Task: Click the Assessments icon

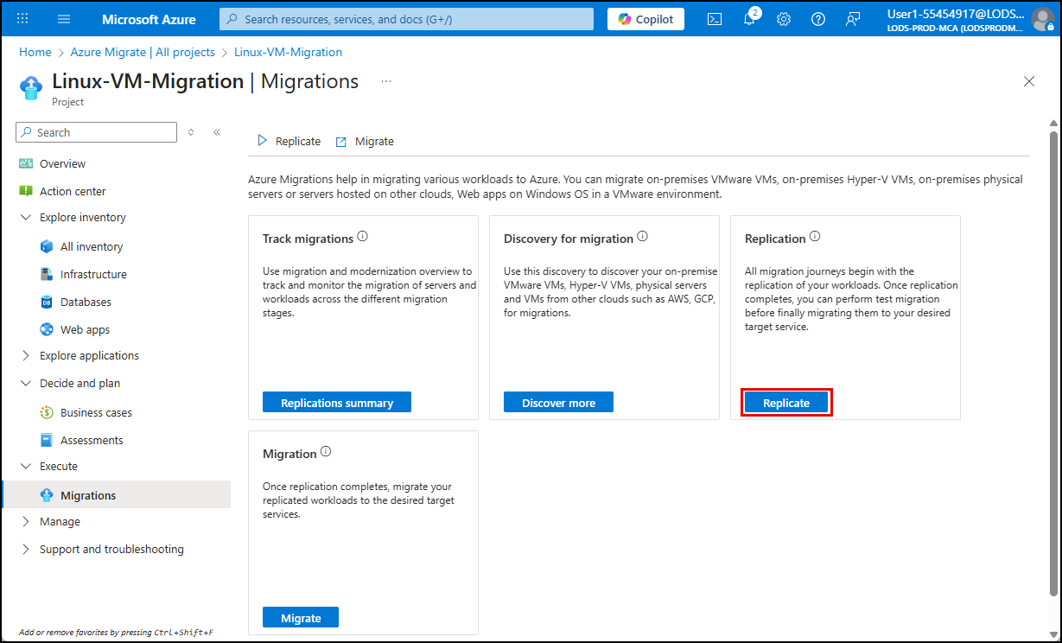Action: pos(47,440)
